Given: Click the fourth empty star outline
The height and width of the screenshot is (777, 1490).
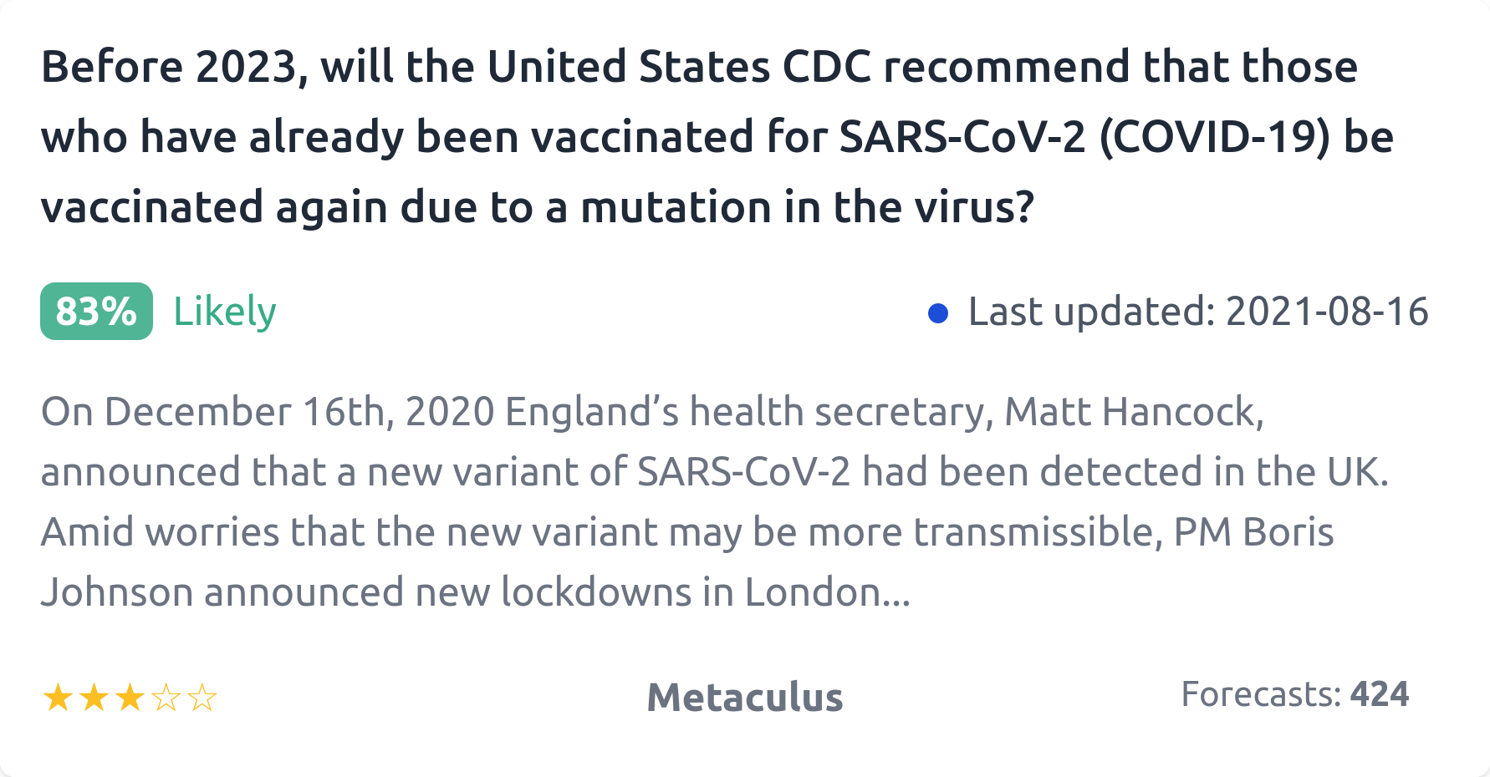Looking at the screenshot, I should (x=166, y=698).
